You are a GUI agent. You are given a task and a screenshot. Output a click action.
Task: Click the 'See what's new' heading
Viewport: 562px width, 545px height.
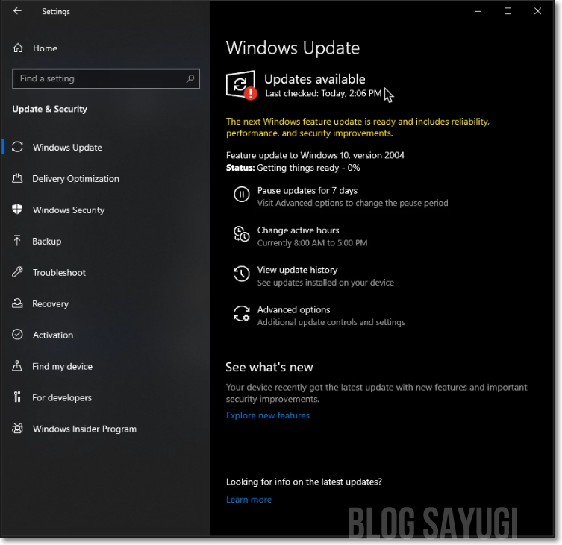269,367
